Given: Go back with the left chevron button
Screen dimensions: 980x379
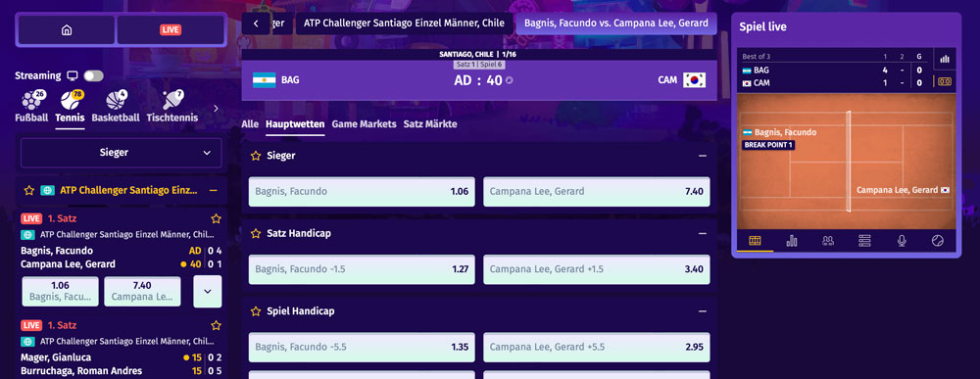Looking at the screenshot, I should coord(255,24).
